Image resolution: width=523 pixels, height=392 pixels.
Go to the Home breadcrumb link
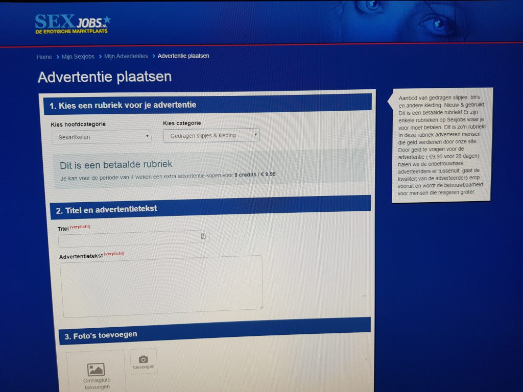[44, 57]
